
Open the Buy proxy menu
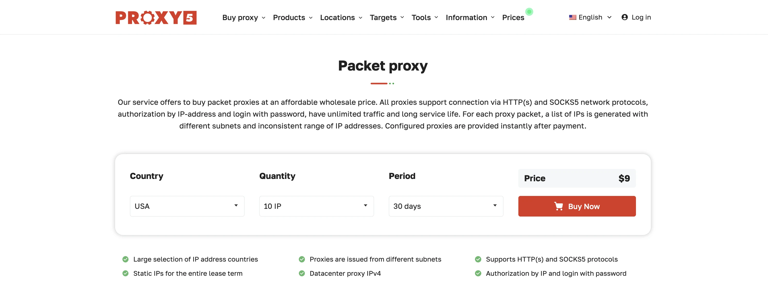click(243, 18)
